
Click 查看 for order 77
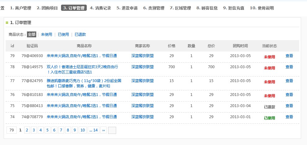289,81
